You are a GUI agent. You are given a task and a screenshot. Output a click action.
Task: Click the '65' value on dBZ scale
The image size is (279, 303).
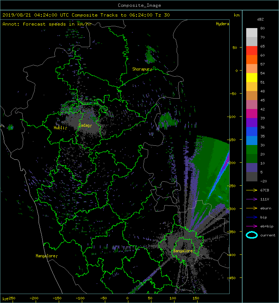[x=262, y=46]
